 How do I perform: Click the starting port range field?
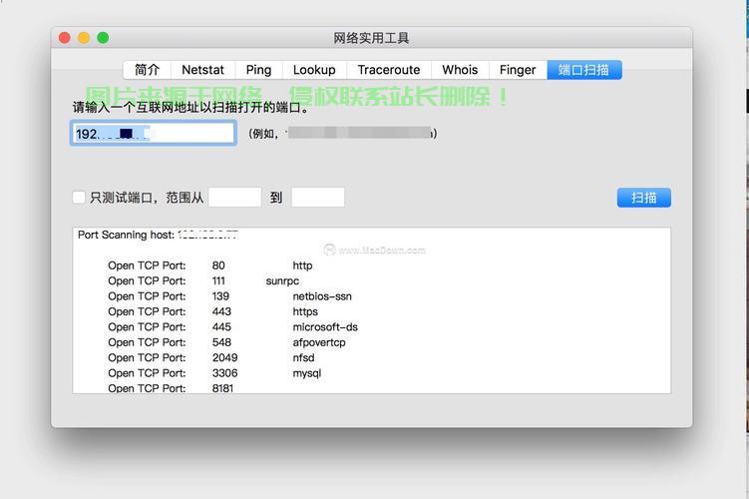pos(234,198)
